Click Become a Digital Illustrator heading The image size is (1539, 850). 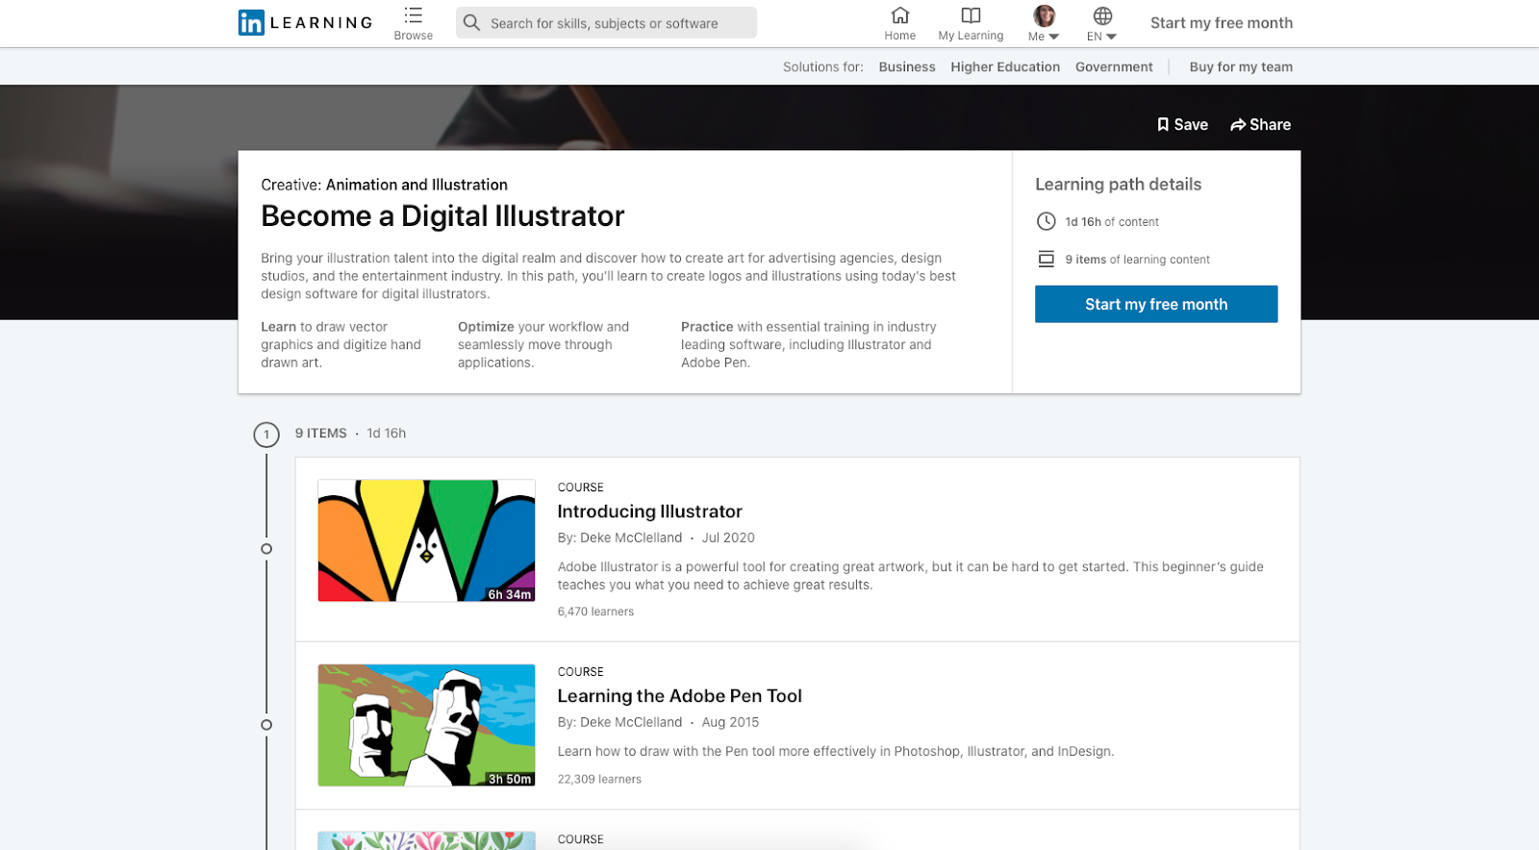[x=442, y=216]
